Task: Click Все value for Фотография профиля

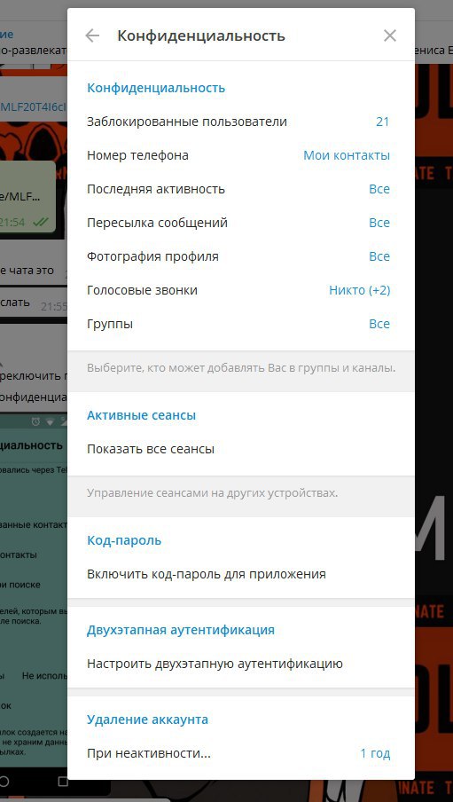Action: pos(379,256)
